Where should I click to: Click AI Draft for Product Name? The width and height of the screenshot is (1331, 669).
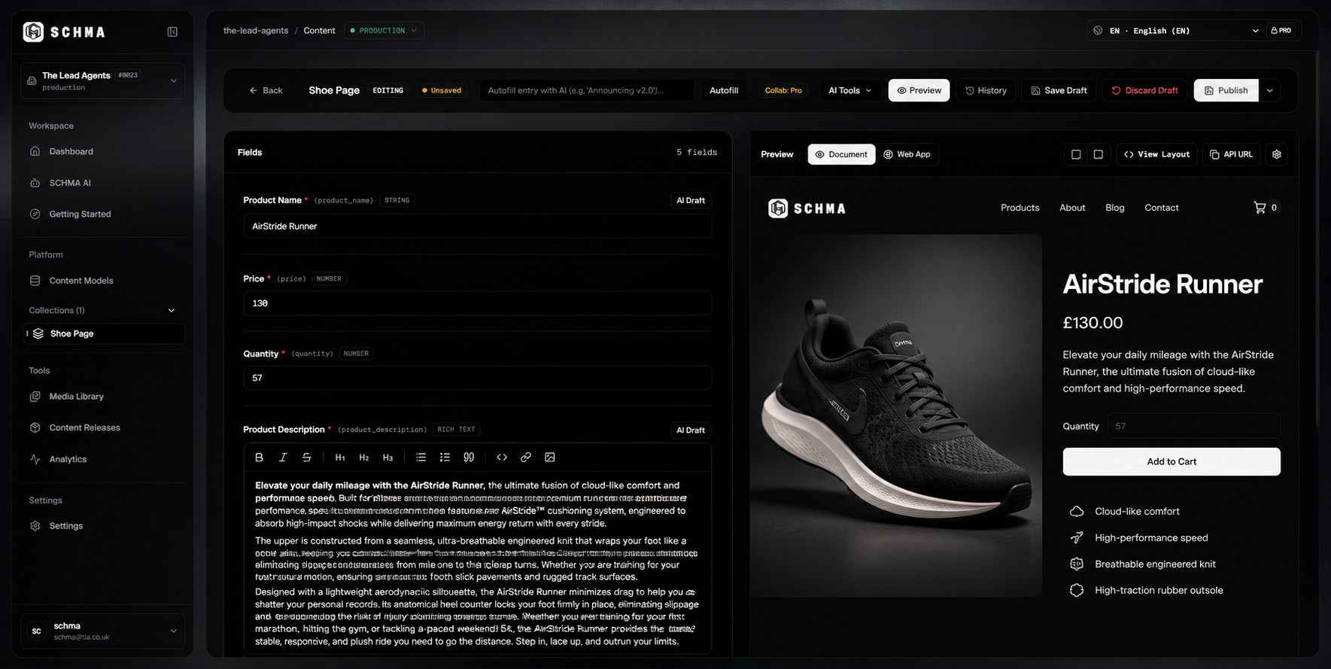point(690,201)
